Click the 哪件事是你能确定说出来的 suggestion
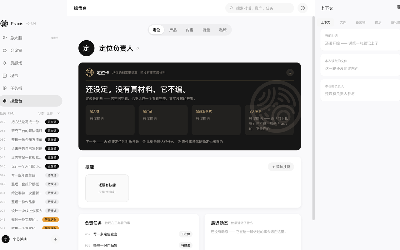Viewport: 400px width, 250px height. click(200, 142)
